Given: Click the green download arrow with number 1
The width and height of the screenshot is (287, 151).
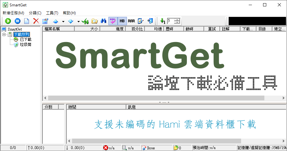Looking at the screenshot, I should (x=163, y=21).
